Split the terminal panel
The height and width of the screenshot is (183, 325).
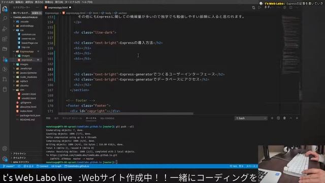pos(278,118)
